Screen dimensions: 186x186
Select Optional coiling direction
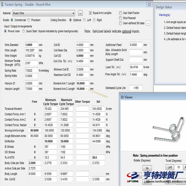point(70,20)
